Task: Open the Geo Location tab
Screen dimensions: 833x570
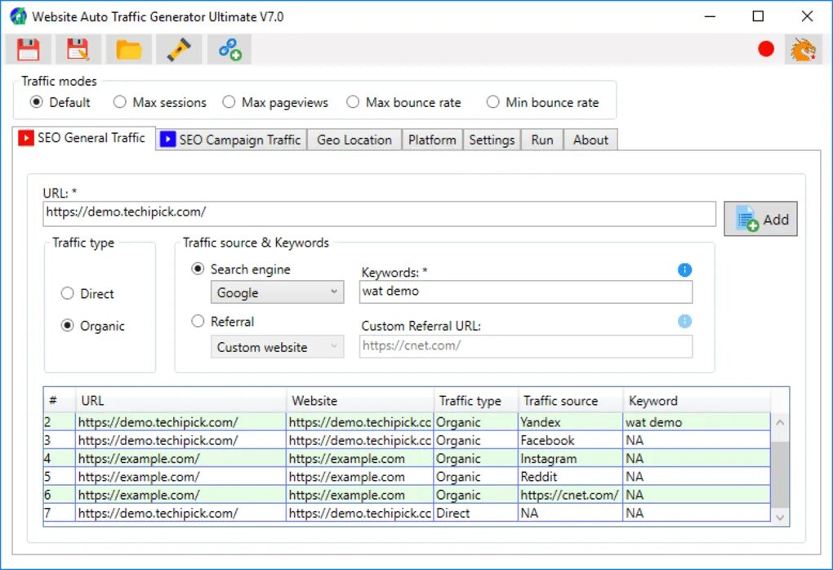Action: coord(354,140)
